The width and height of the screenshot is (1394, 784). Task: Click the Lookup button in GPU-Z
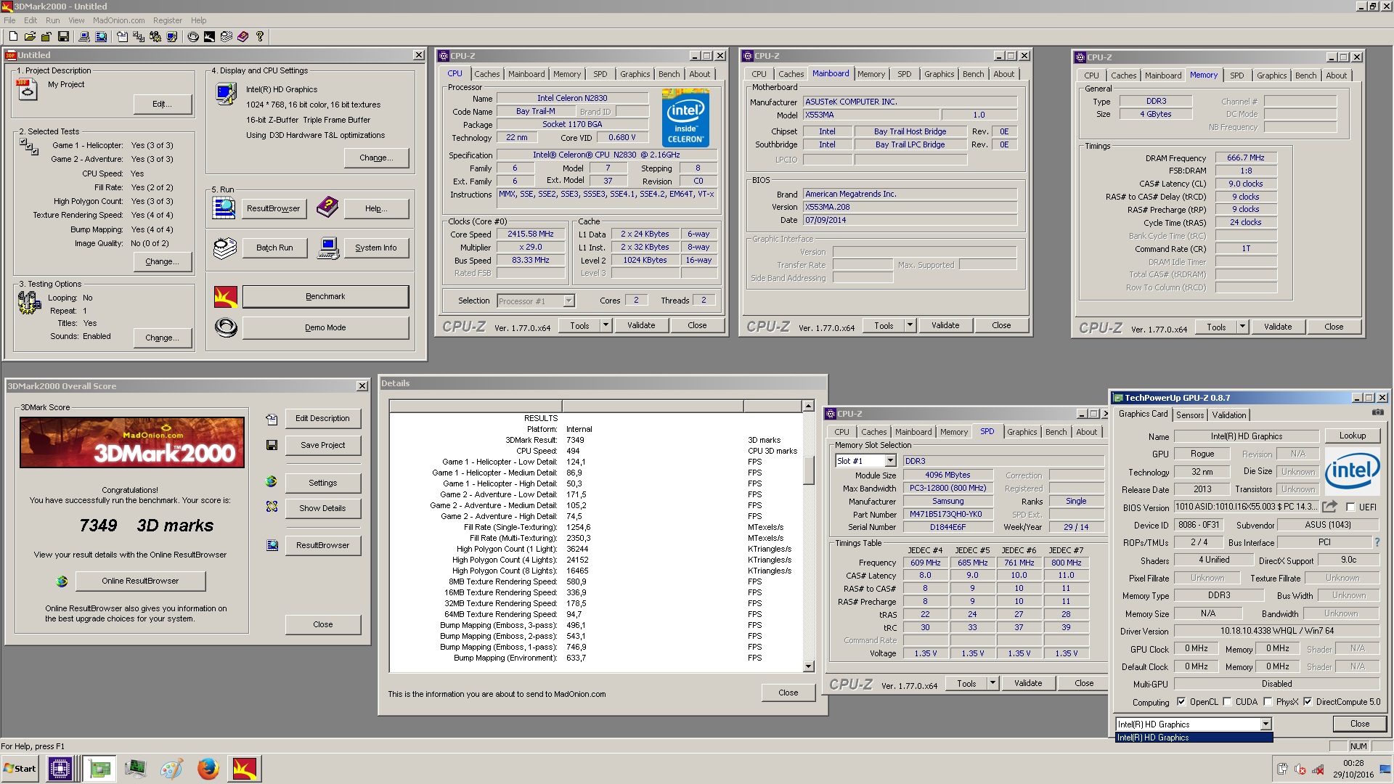click(x=1352, y=436)
